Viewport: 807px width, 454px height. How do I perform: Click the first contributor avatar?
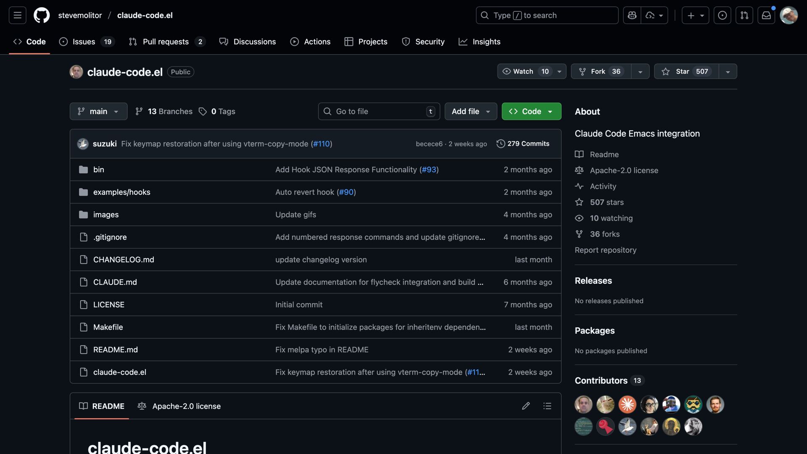(x=583, y=404)
